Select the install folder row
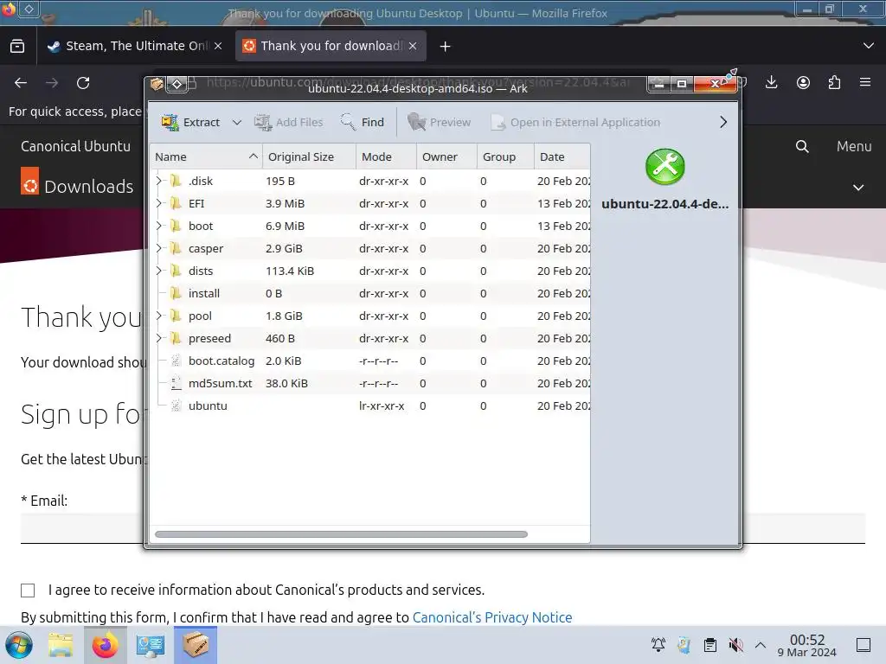 pos(370,294)
